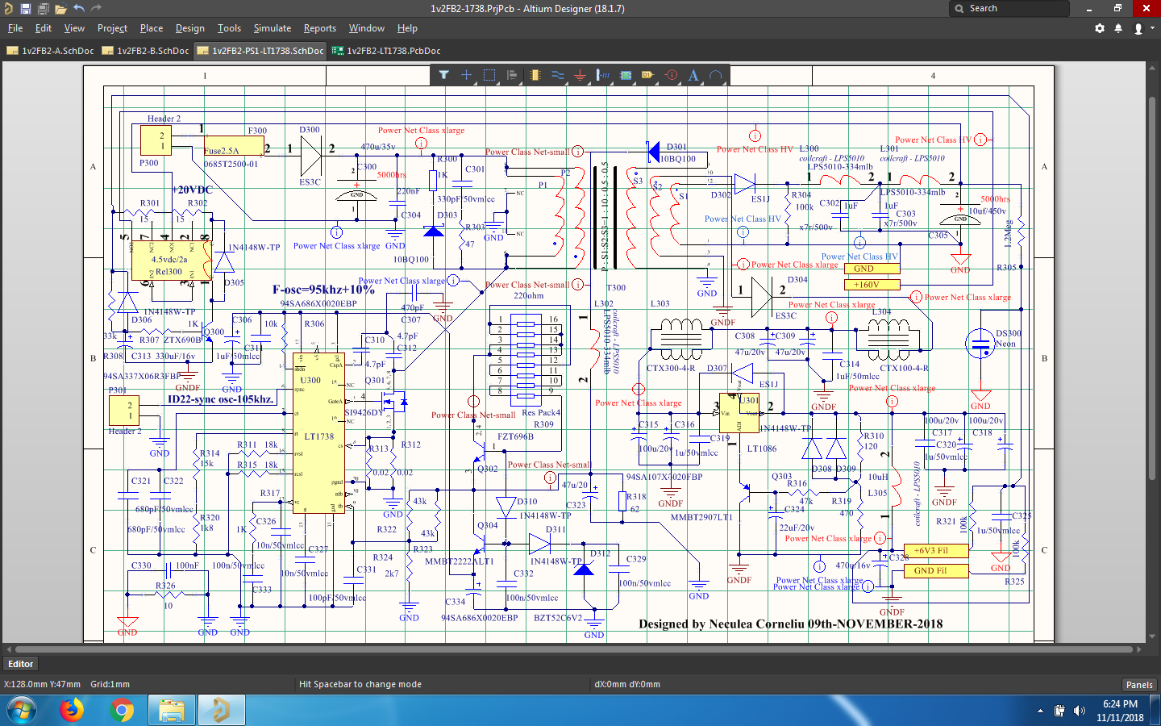Image resolution: width=1161 pixels, height=726 pixels.
Task: Click the Fuse2.5A component F300
Action: (232, 146)
